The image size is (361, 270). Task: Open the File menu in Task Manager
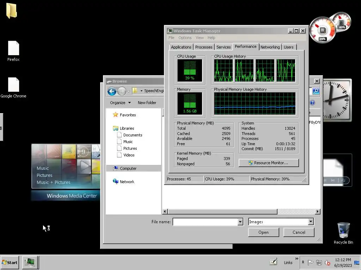point(171,38)
